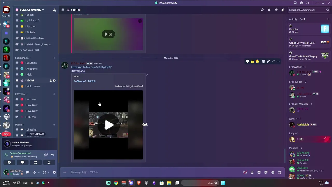Viewport: 332px width, 187px height.
Task: Forward the message with the arrow icon
Action: (x=273, y=61)
